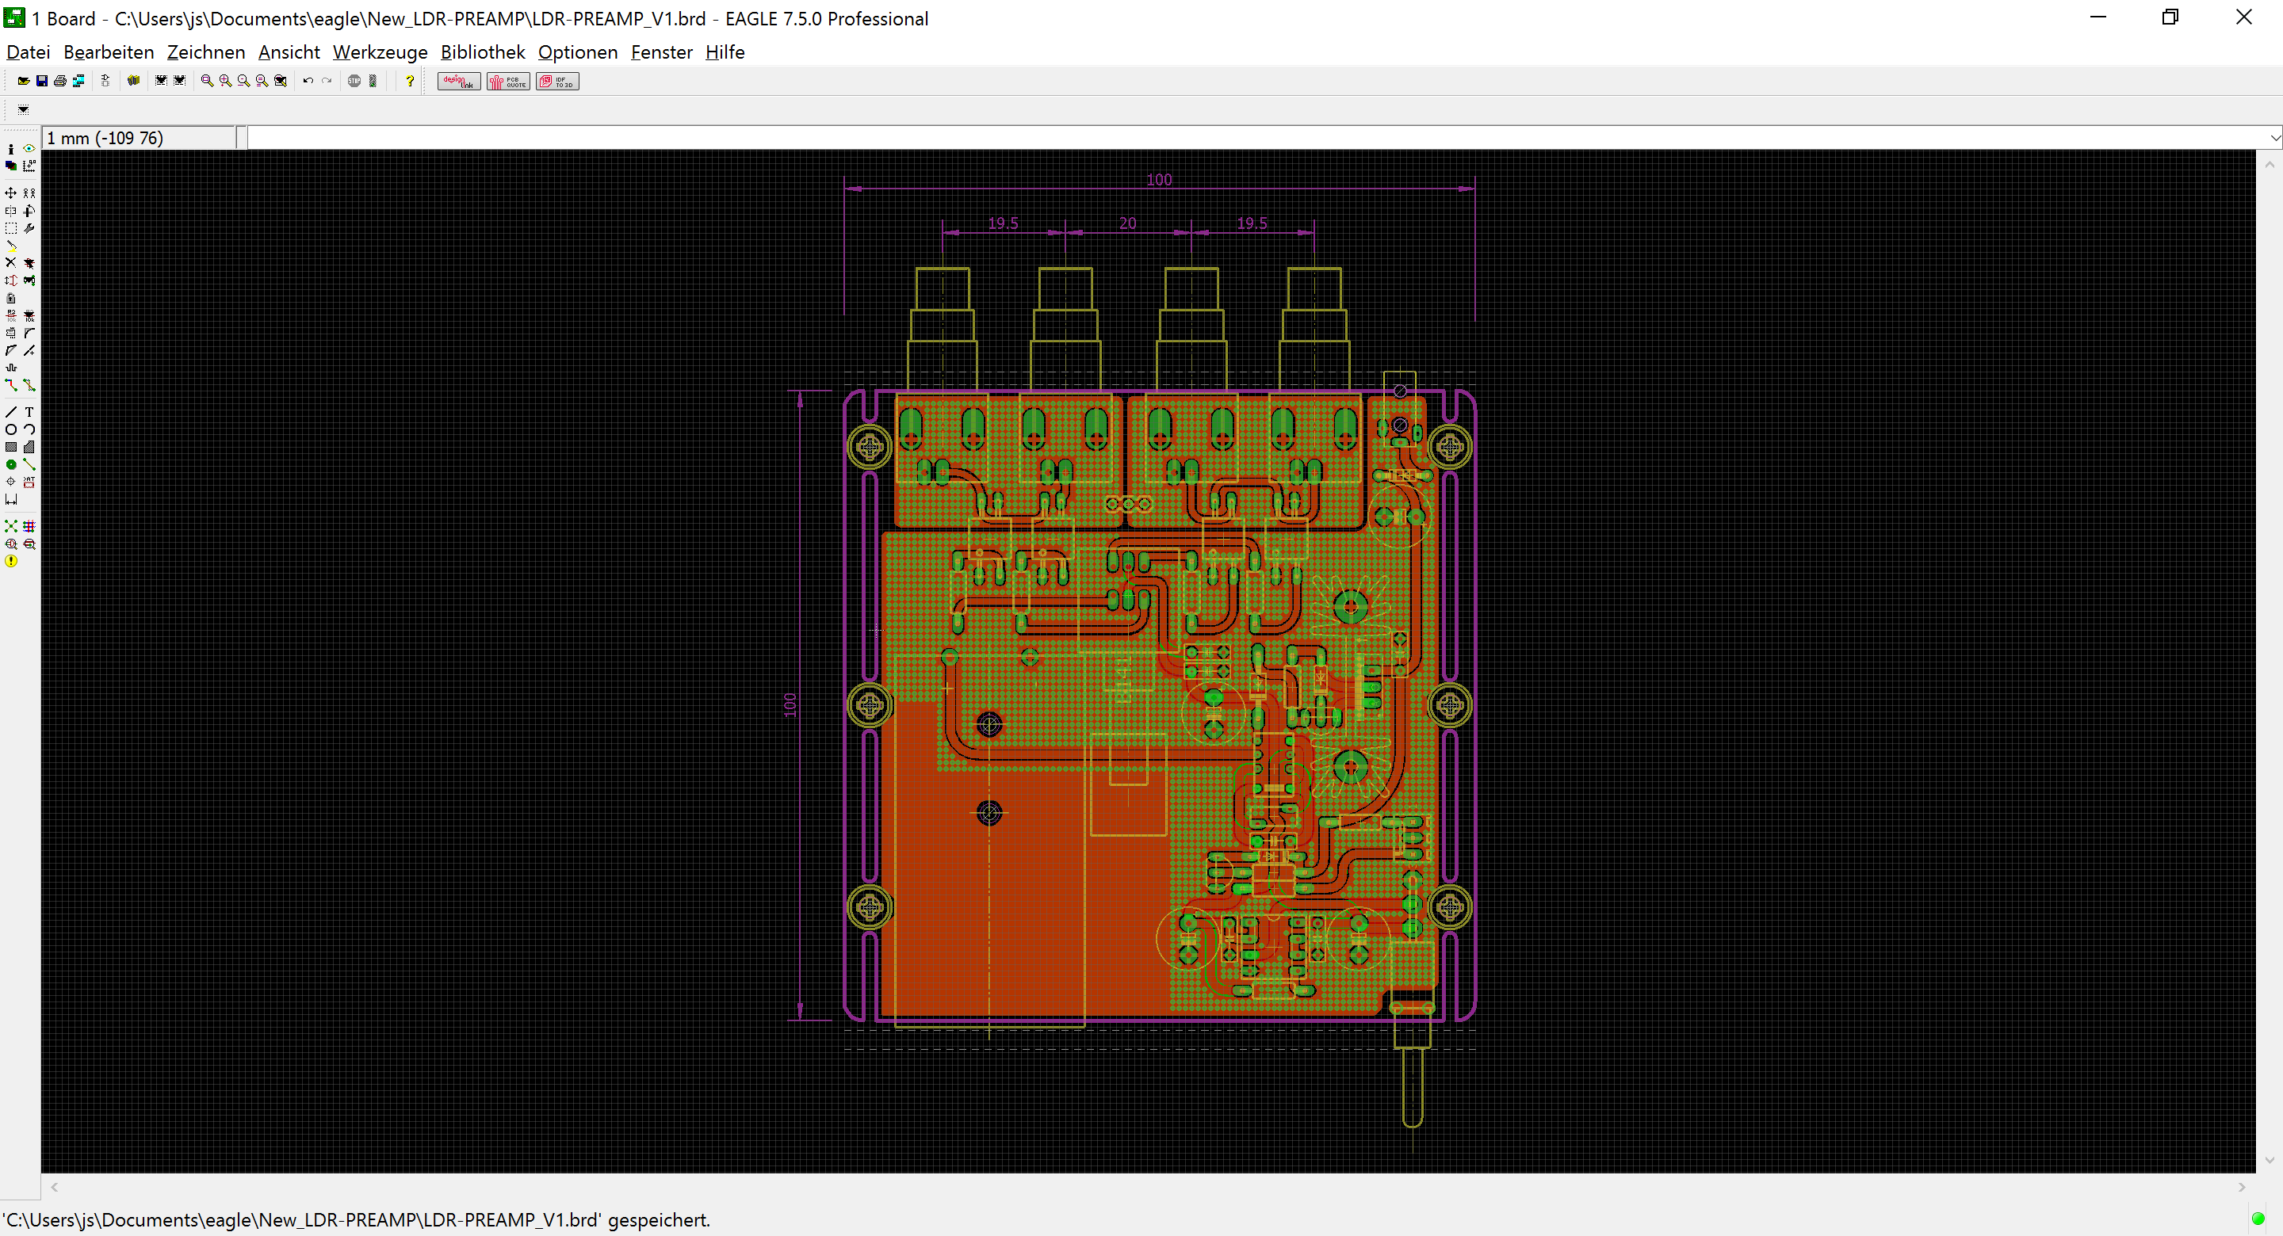Select the Show eye tool
Screen dimensions: 2283x1236
click(x=29, y=149)
